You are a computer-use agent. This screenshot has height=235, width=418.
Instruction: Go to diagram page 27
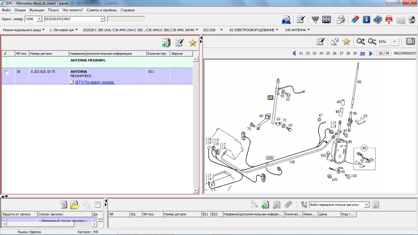coord(341,53)
